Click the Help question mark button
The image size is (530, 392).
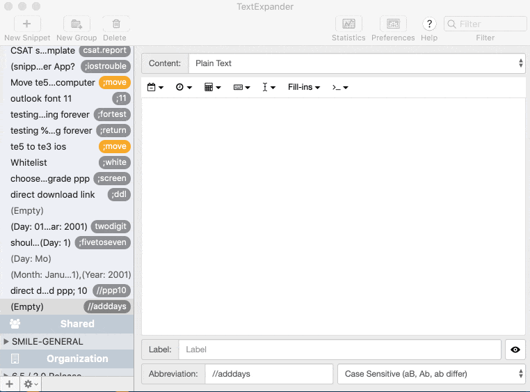(x=429, y=24)
